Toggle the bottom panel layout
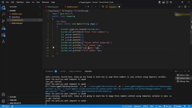The height and width of the screenshot is (108, 192). click(163, 2)
